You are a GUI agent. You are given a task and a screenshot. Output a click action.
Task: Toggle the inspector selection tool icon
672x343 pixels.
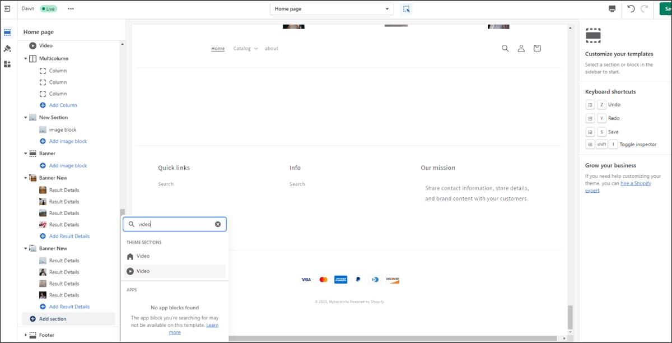click(x=407, y=9)
